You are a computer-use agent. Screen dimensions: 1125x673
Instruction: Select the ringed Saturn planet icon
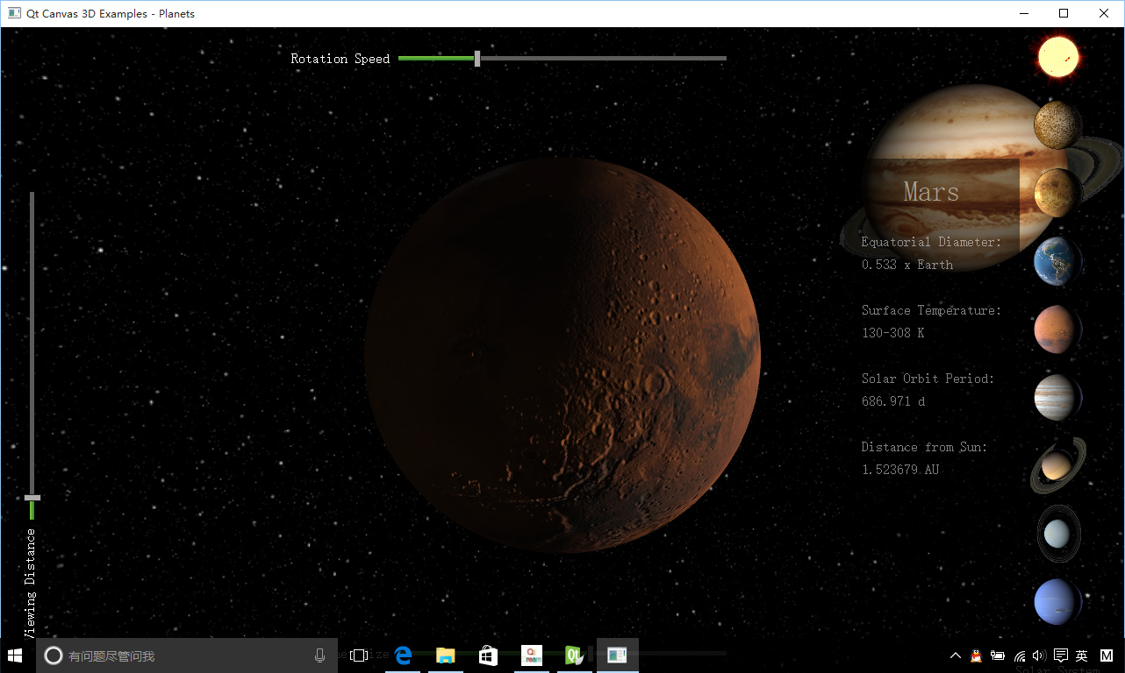tap(1057, 466)
